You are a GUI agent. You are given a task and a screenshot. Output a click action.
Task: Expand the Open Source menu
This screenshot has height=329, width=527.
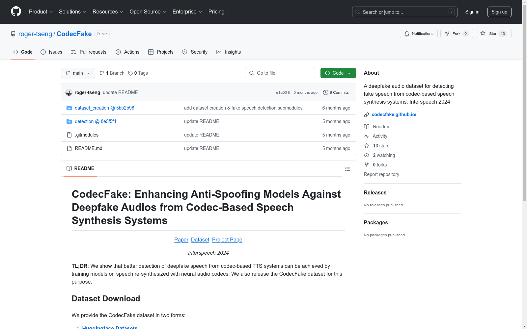pyautogui.click(x=148, y=12)
